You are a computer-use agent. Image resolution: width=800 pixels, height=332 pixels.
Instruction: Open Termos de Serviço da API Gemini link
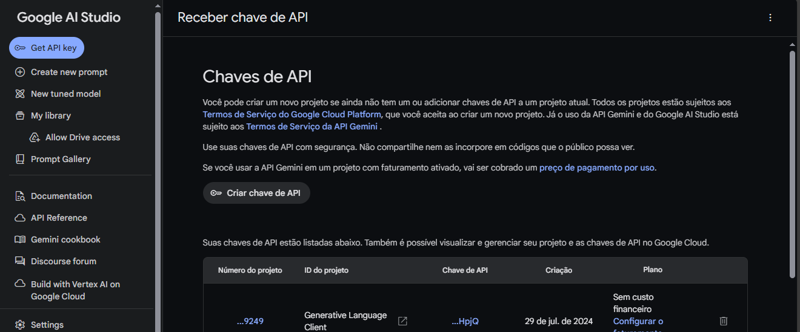pos(312,126)
